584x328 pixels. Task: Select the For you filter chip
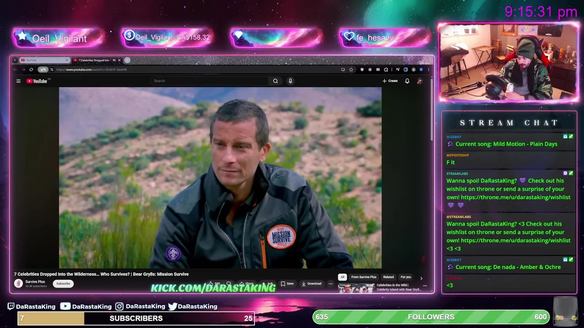tap(406, 277)
